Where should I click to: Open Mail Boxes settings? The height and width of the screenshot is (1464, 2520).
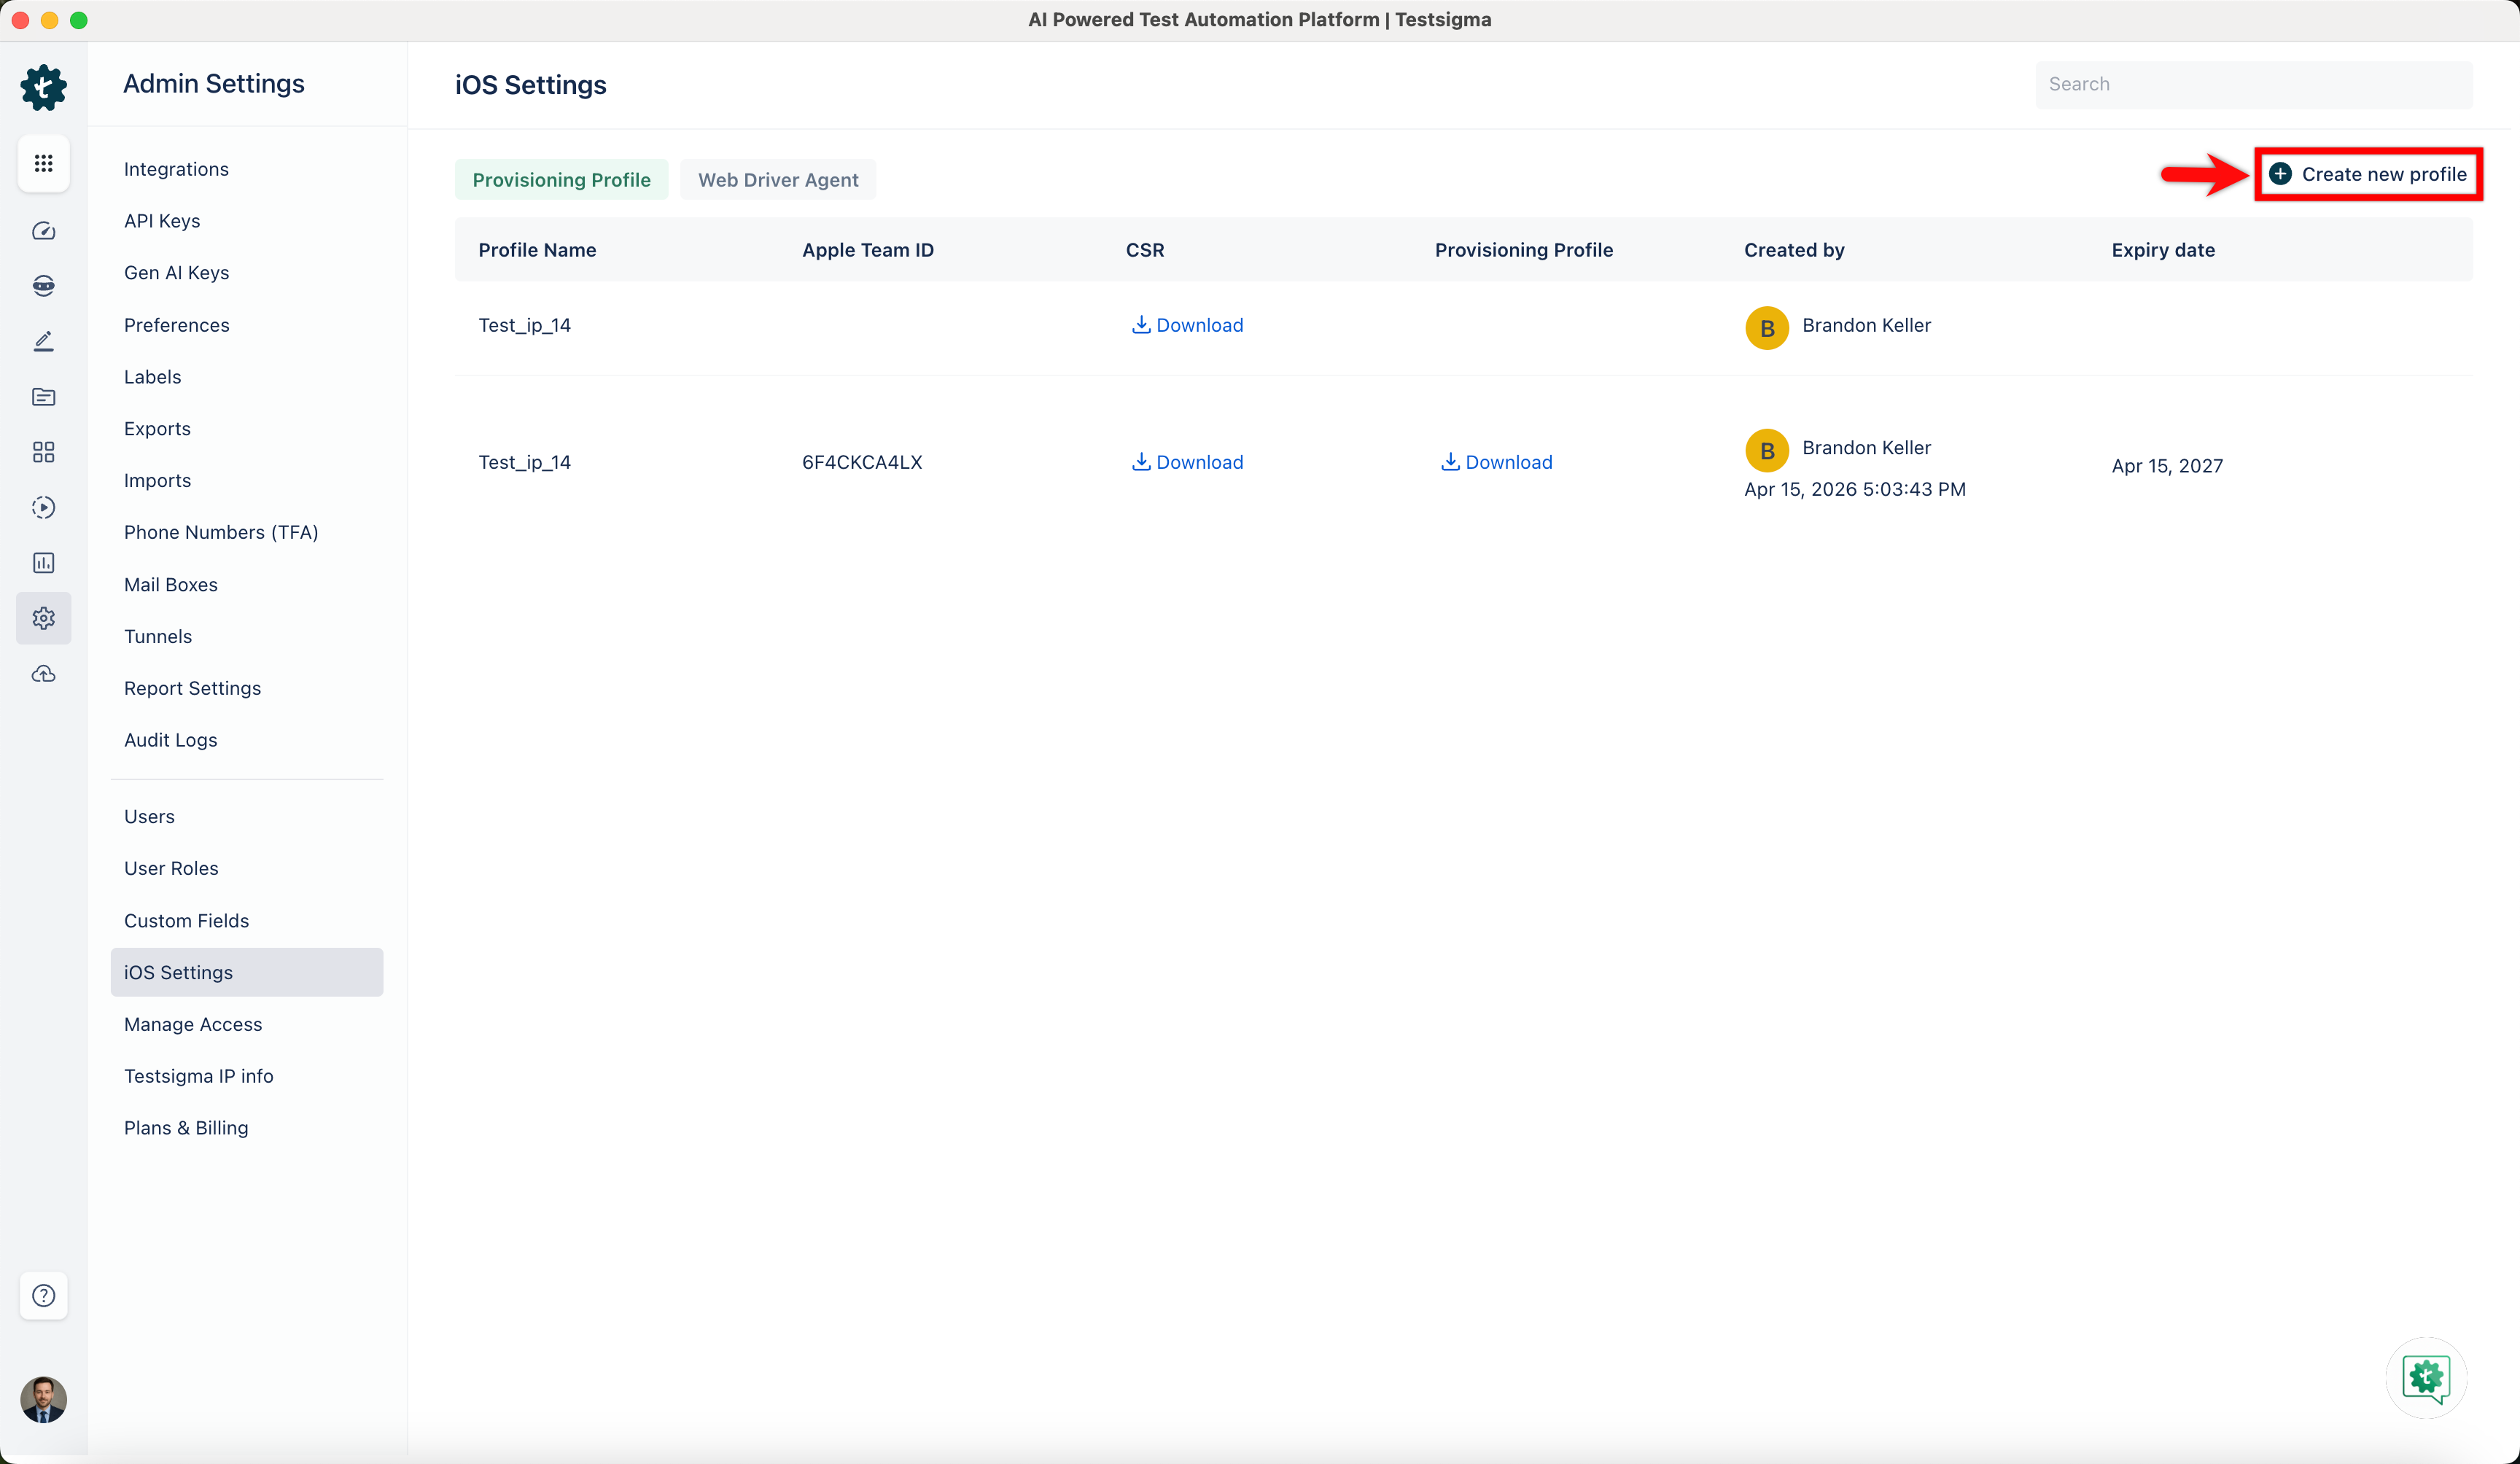tap(171, 585)
